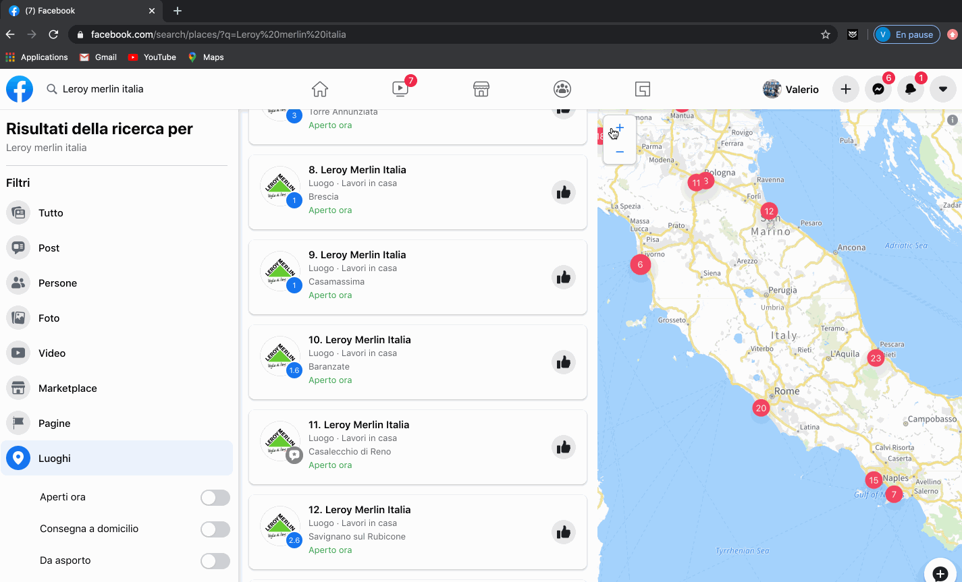The width and height of the screenshot is (962, 582).
Task: Go back in browser
Action: pos(10,34)
